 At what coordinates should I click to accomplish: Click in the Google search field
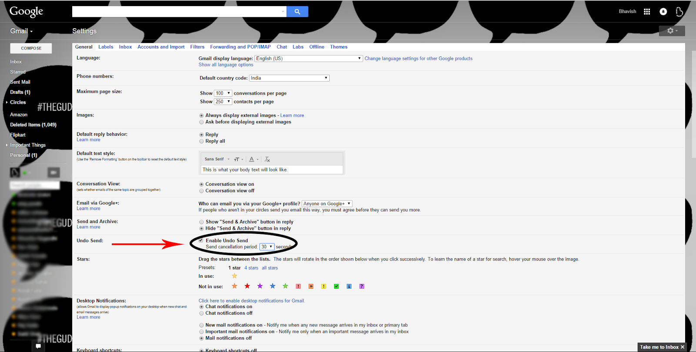(x=179, y=12)
